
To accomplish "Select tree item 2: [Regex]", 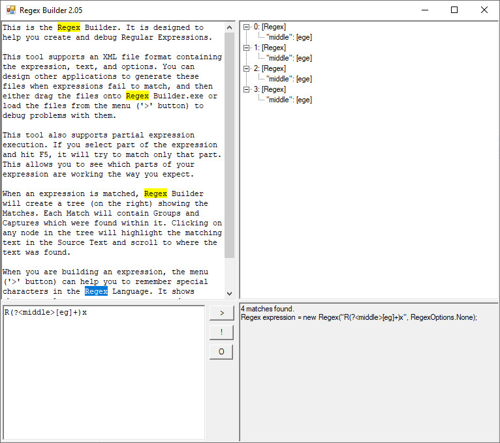I will 270,69.
